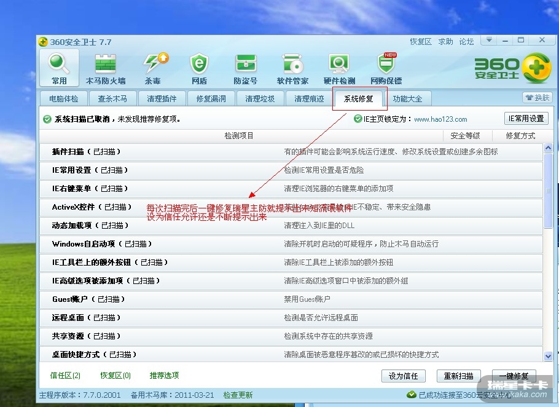
Task: Open the www.hao123.com homepage link
Action: 440,119
